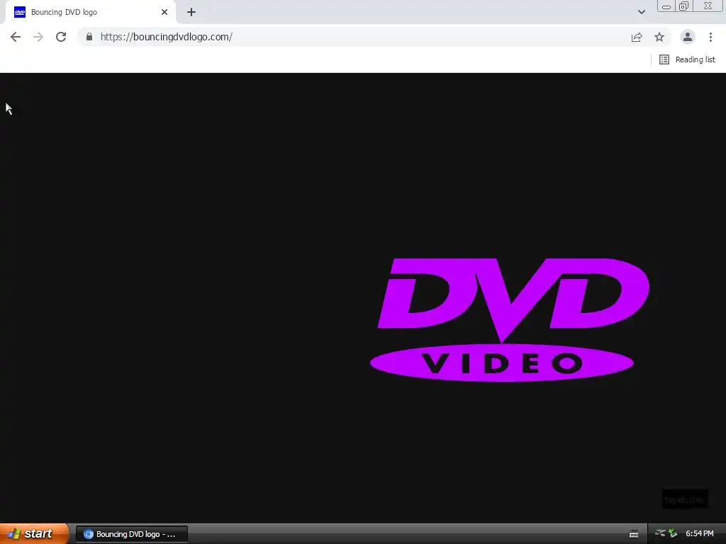View site information via the lock icon
This screenshot has width=726, height=544.
click(x=89, y=37)
